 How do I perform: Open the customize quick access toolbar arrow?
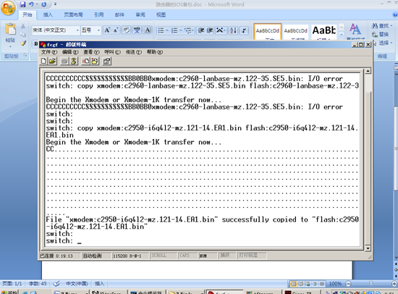pyautogui.click(x=55, y=4)
